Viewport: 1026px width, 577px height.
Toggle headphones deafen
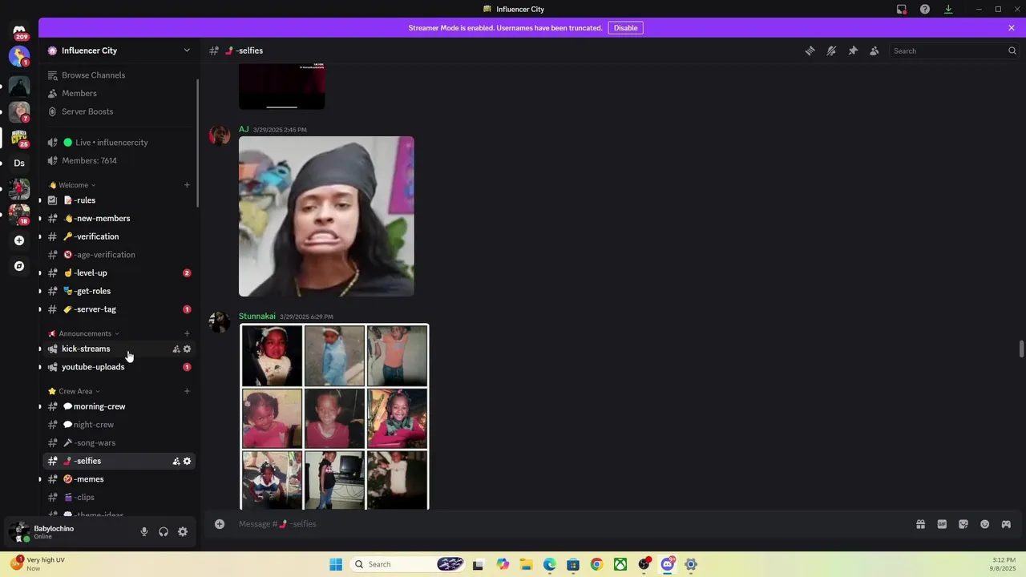[x=164, y=532]
